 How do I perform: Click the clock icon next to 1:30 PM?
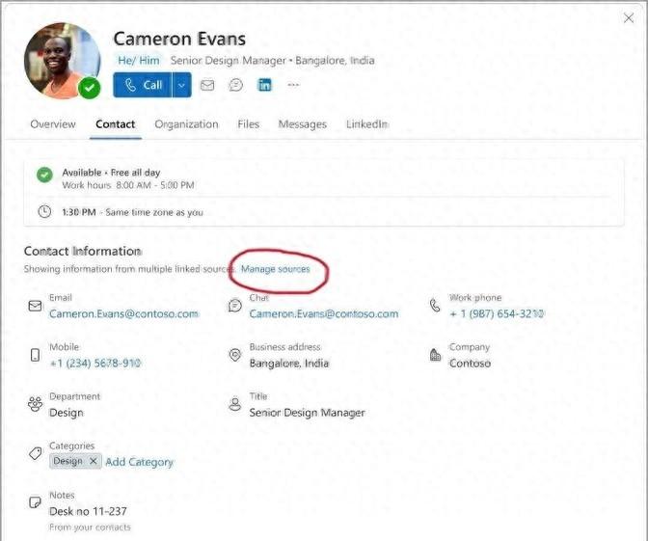[44, 211]
